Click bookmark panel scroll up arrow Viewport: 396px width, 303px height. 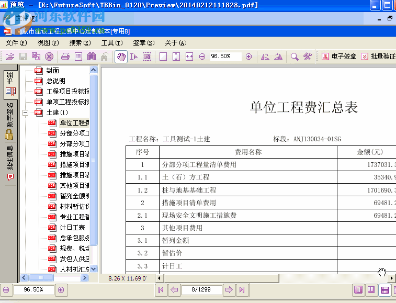coord(93,70)
